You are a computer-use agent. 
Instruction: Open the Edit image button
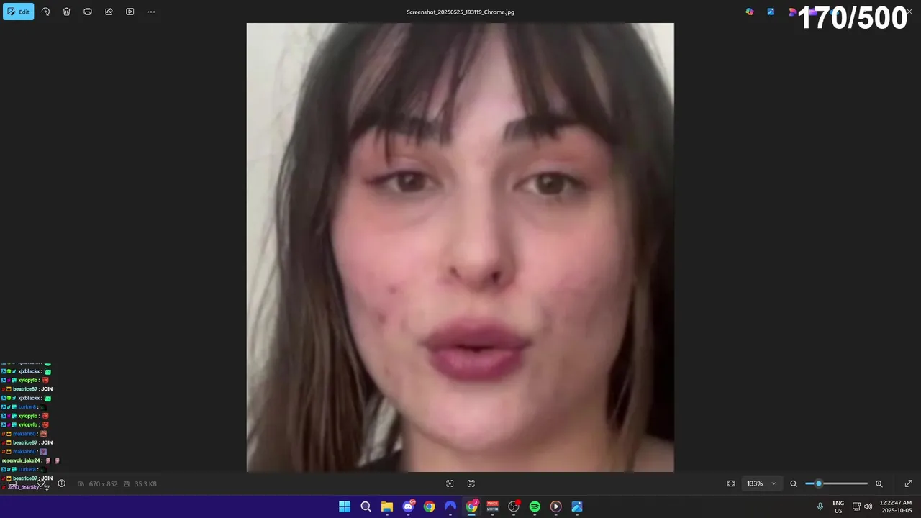click(x=19, y=12)
